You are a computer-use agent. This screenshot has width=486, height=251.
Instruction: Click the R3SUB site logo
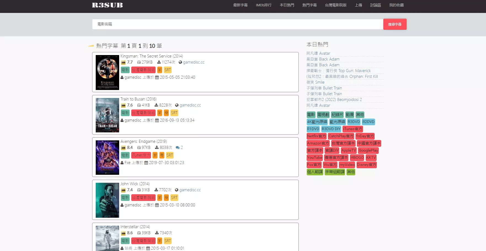[107, 5]
